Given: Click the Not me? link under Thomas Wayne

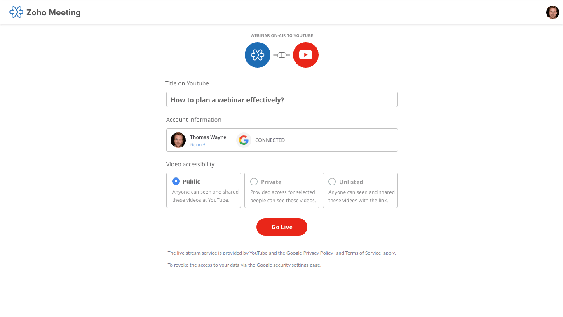Looking at the screenshot, I should pyautogui.click(x=198, y=144).
